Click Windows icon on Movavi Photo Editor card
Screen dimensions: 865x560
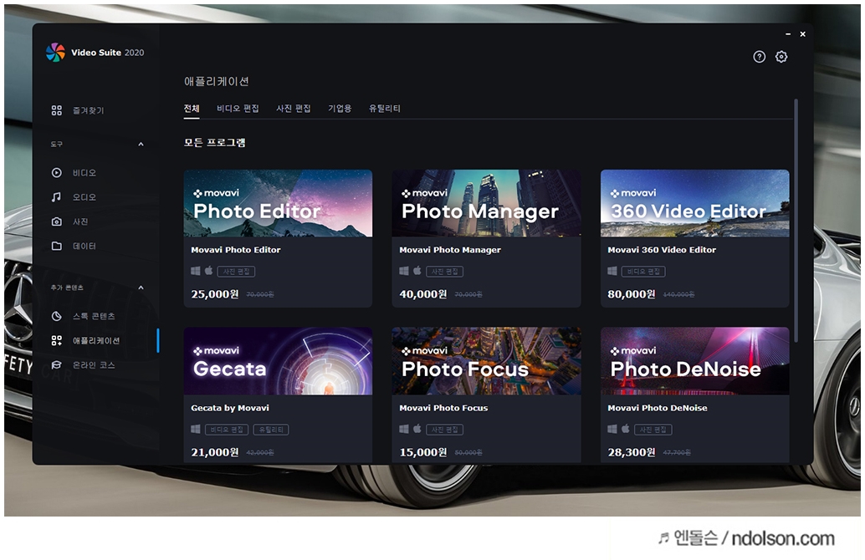pyautogui.click(x=196, y=271)
